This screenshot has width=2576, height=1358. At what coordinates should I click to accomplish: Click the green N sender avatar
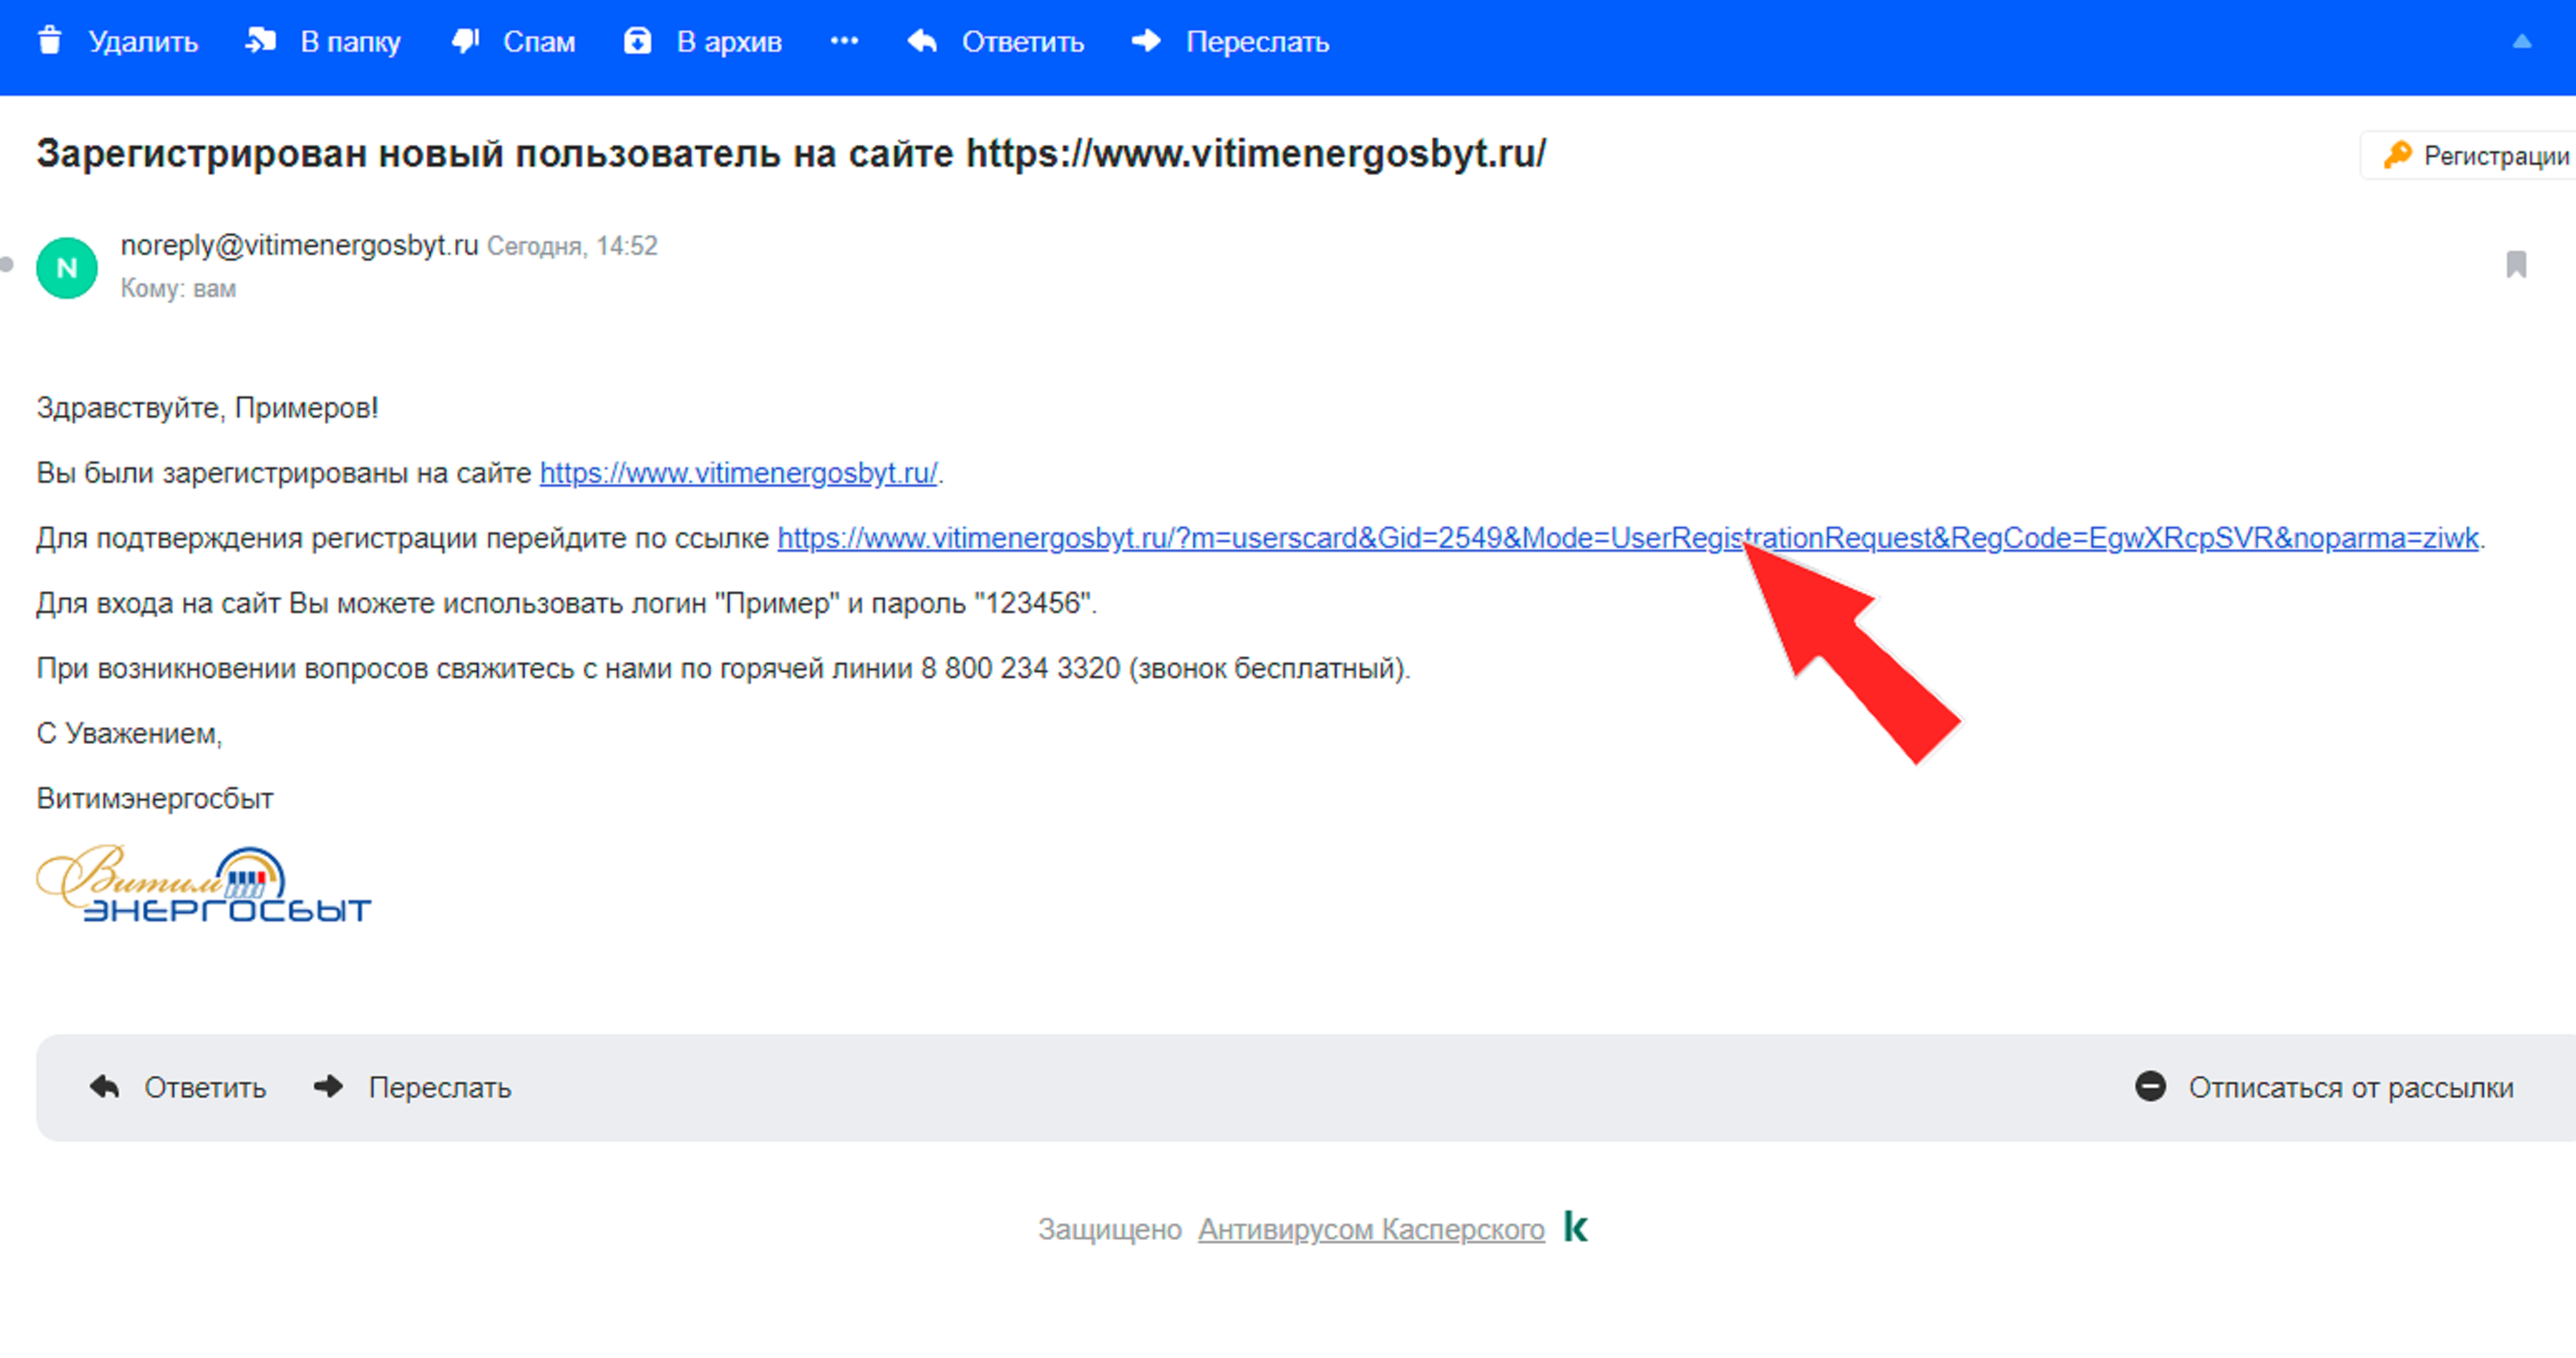(67, 268)
